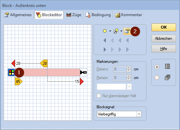Click the Allgemeines tab icon
This screenshot has width=180, height=130.
click(7, 15)
